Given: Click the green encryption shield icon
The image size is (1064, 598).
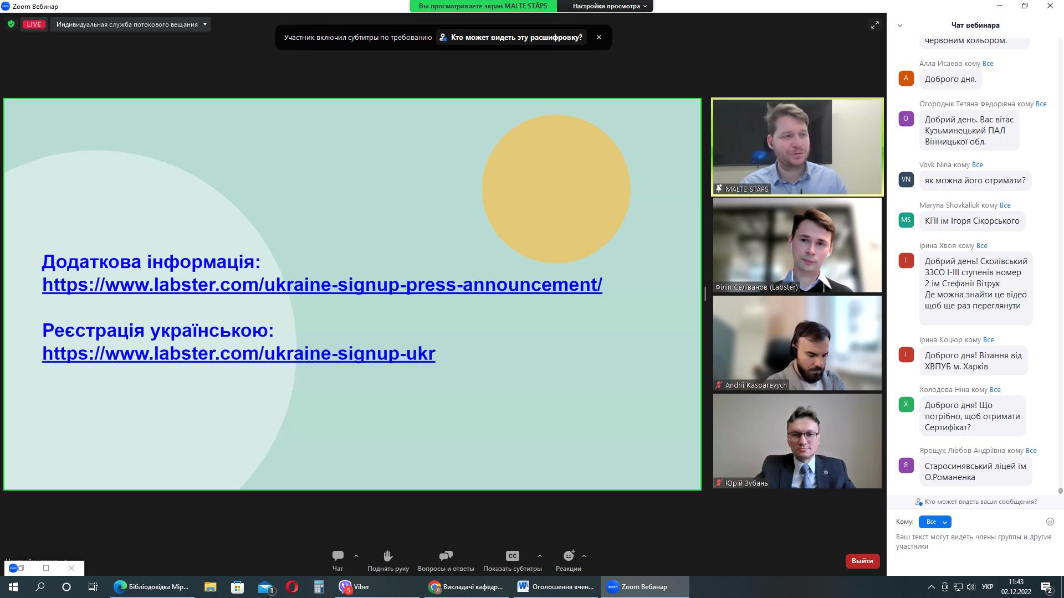Looking at the screenshot, I should tap(11, 24).
